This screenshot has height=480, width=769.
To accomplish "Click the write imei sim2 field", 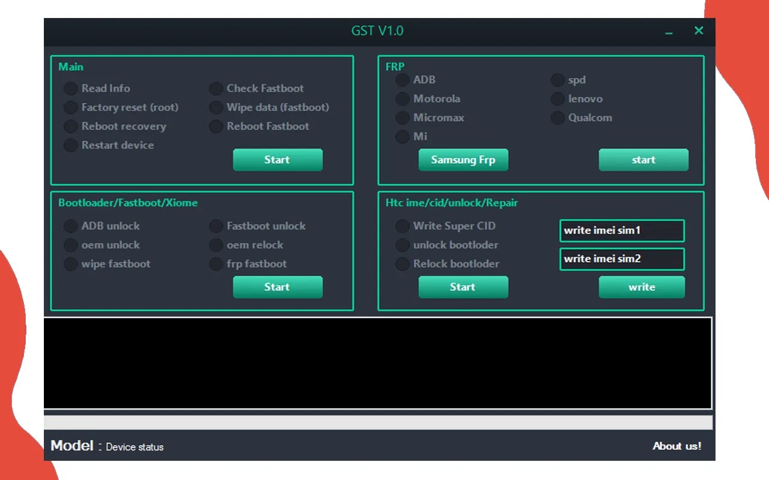I will coord(622,259).
